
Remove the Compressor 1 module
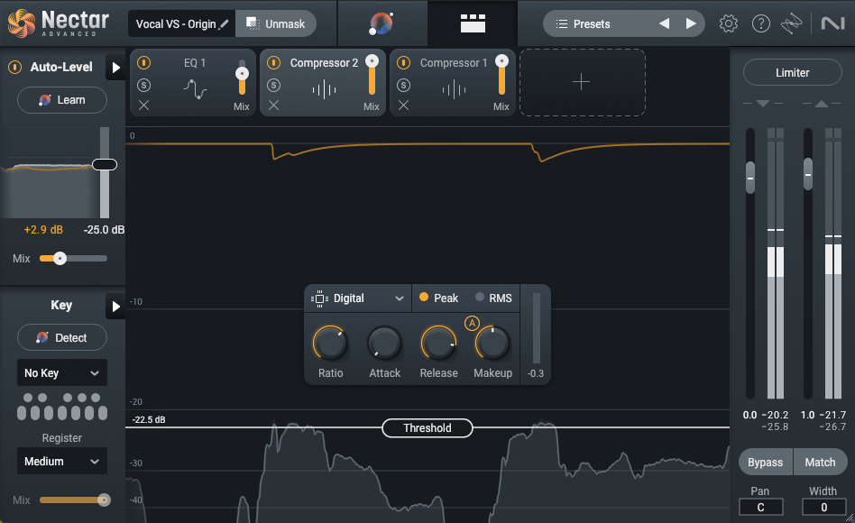tap(403, 106)
